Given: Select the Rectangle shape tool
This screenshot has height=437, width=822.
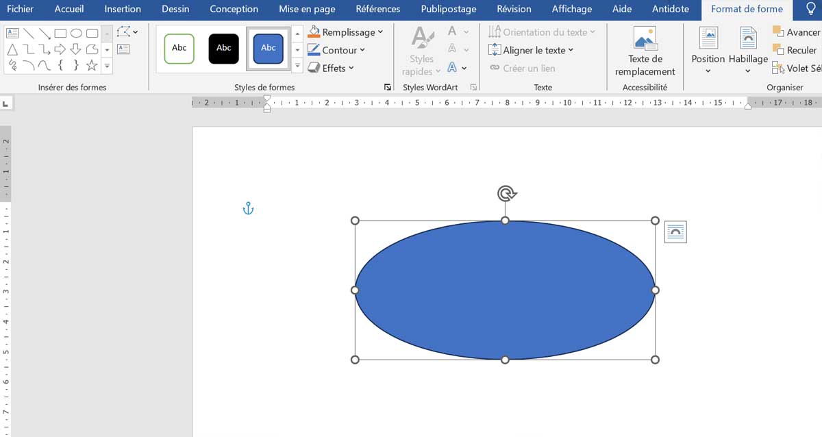Looking at the screenshot, I should tap(60, 32).
